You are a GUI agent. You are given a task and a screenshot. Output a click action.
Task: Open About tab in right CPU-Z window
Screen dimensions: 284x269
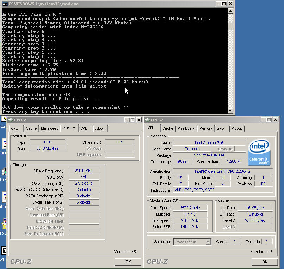[x=237, y=128]
